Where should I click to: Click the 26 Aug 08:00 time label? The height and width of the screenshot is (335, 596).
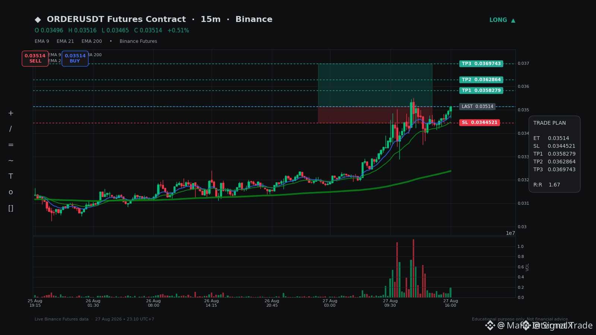[x=153, y=303]
